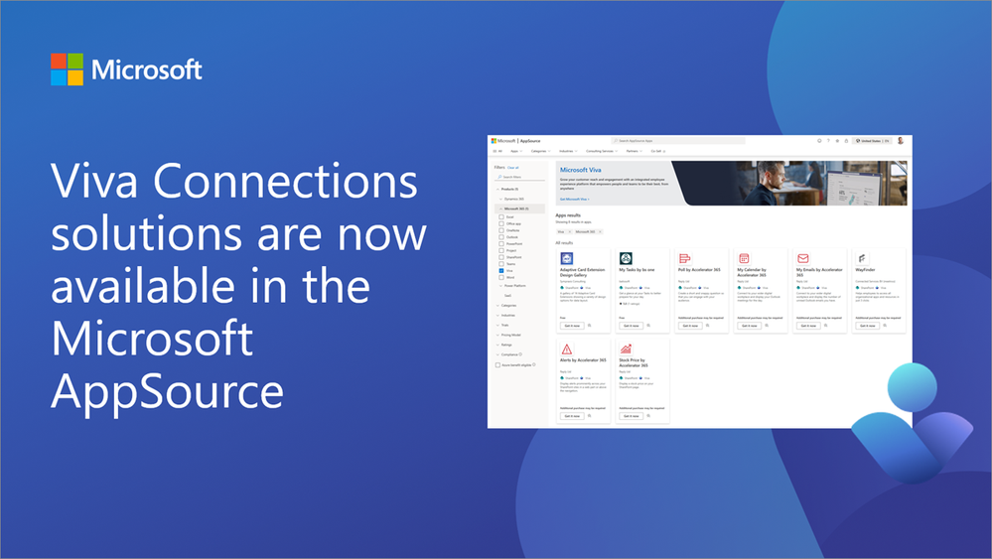Open the Apps menu dropdown

[516, 151]
